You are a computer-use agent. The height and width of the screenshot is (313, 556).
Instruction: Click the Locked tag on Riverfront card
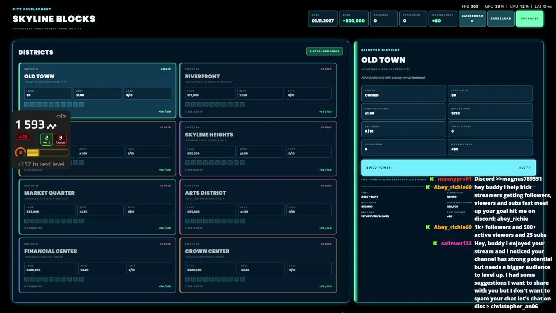[326, 69]
